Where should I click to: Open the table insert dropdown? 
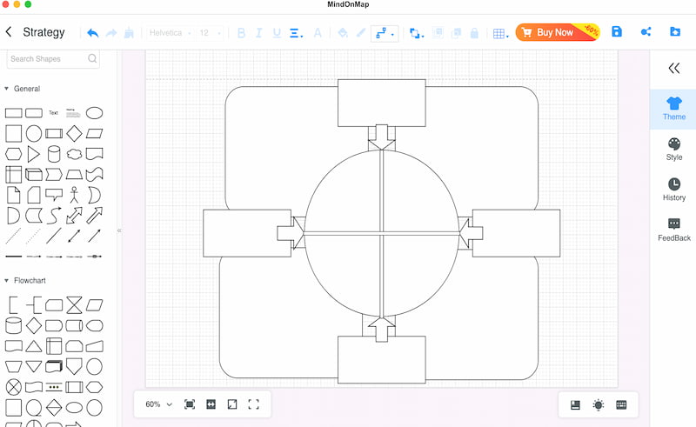[x=501, y=34]
